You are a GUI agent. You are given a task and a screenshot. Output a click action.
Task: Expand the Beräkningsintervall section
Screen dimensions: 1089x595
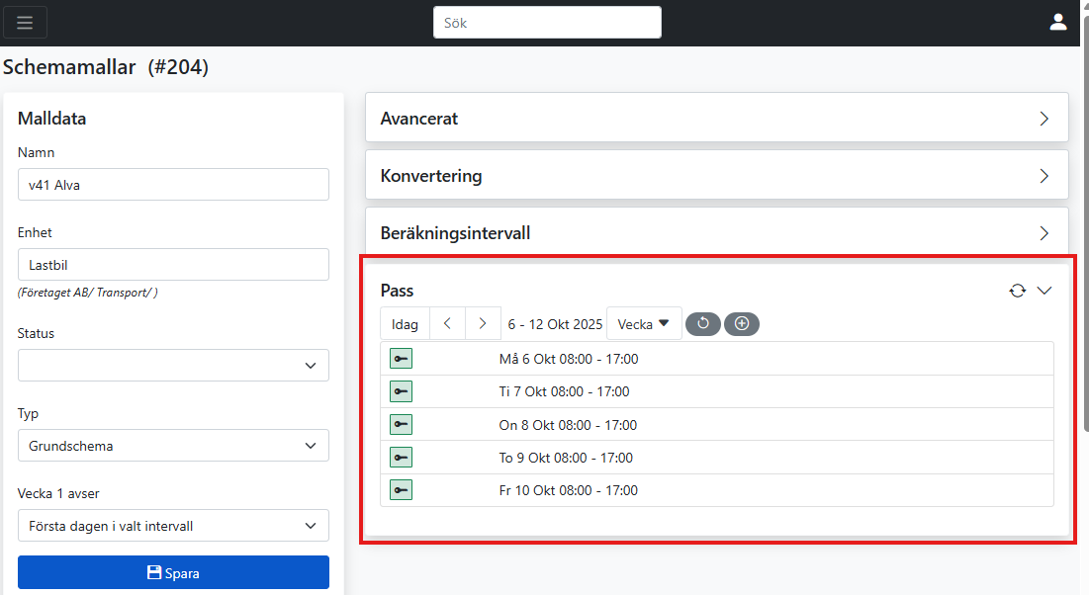[x=716, y=233]
